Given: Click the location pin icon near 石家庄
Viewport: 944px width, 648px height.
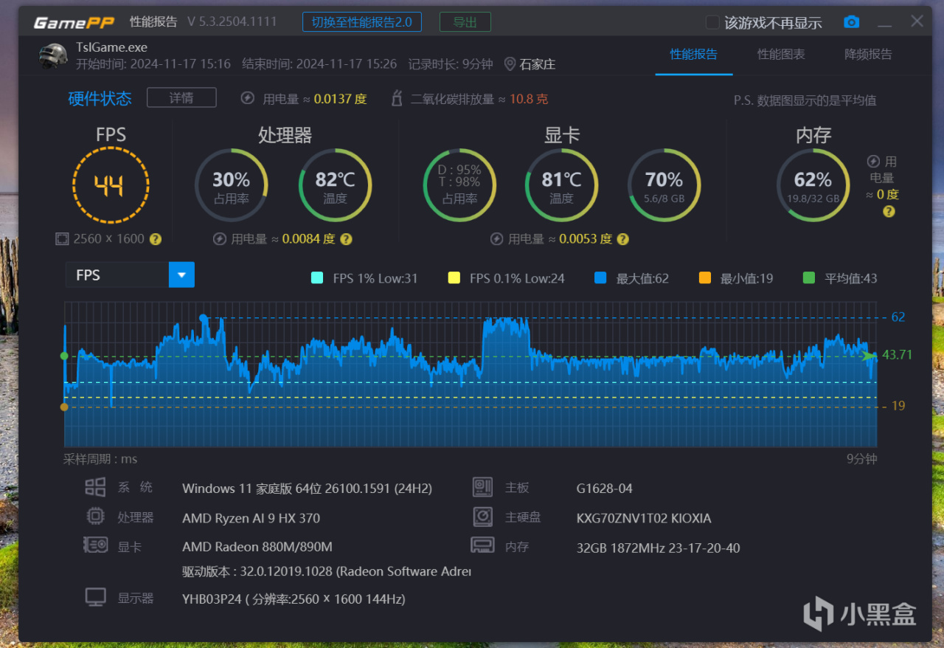Looking at the screenshot, I should (510, 64).
